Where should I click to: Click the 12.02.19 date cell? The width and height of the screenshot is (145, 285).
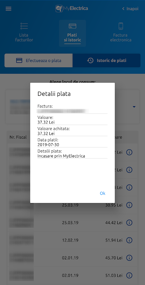coord(70,240)
